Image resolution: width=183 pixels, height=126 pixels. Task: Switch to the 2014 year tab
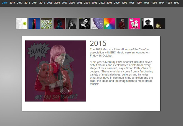click(12, 3)
